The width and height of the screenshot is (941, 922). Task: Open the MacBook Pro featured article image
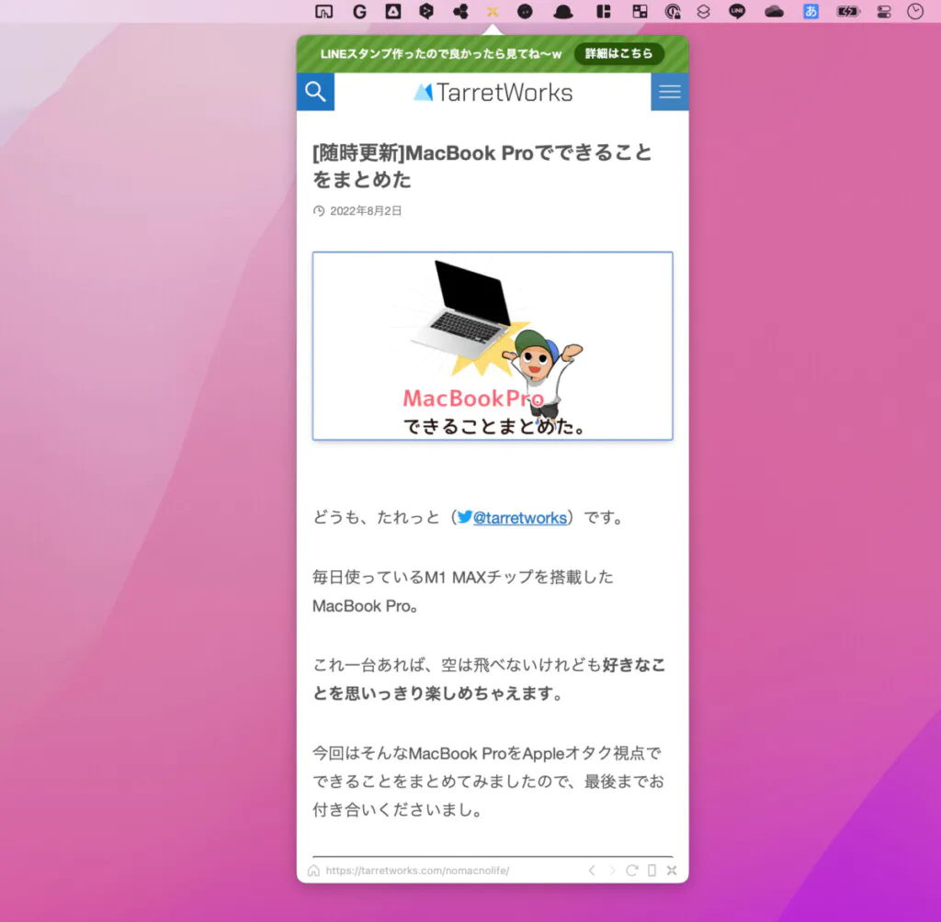(493, 346)
